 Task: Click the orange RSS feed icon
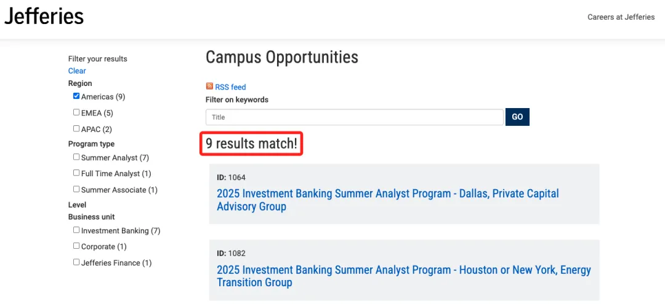click(x=209, y=86)
